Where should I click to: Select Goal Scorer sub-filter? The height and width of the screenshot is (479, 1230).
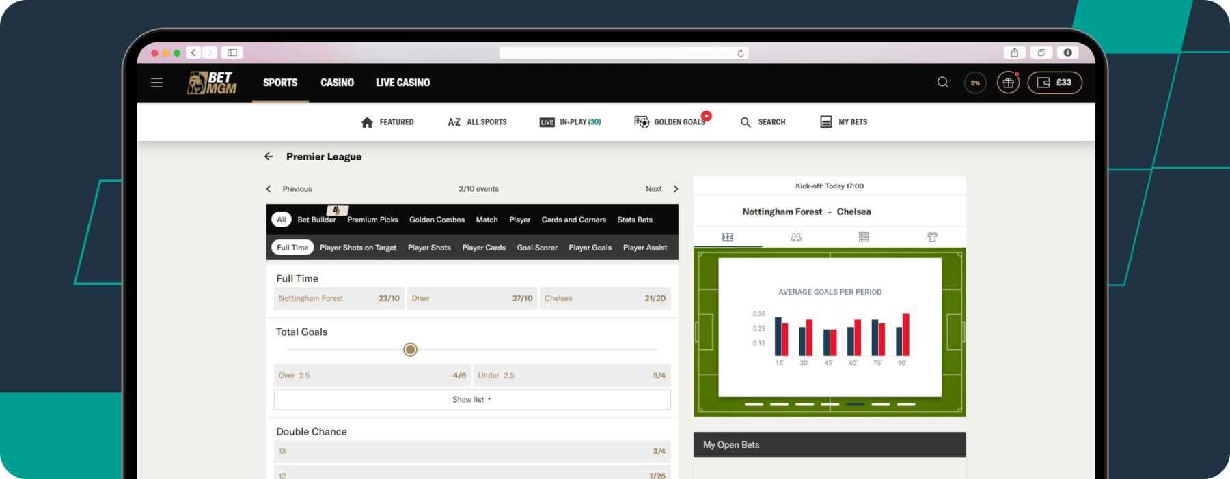[537, 248]
